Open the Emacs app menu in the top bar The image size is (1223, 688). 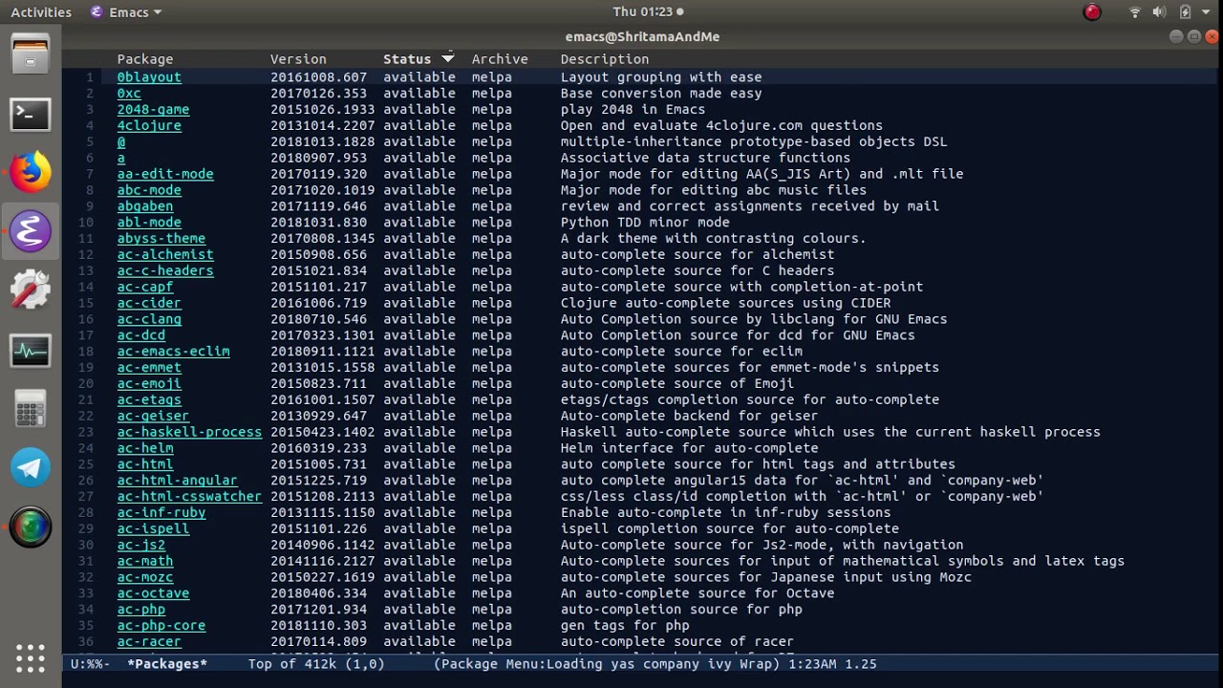[126, 12]
